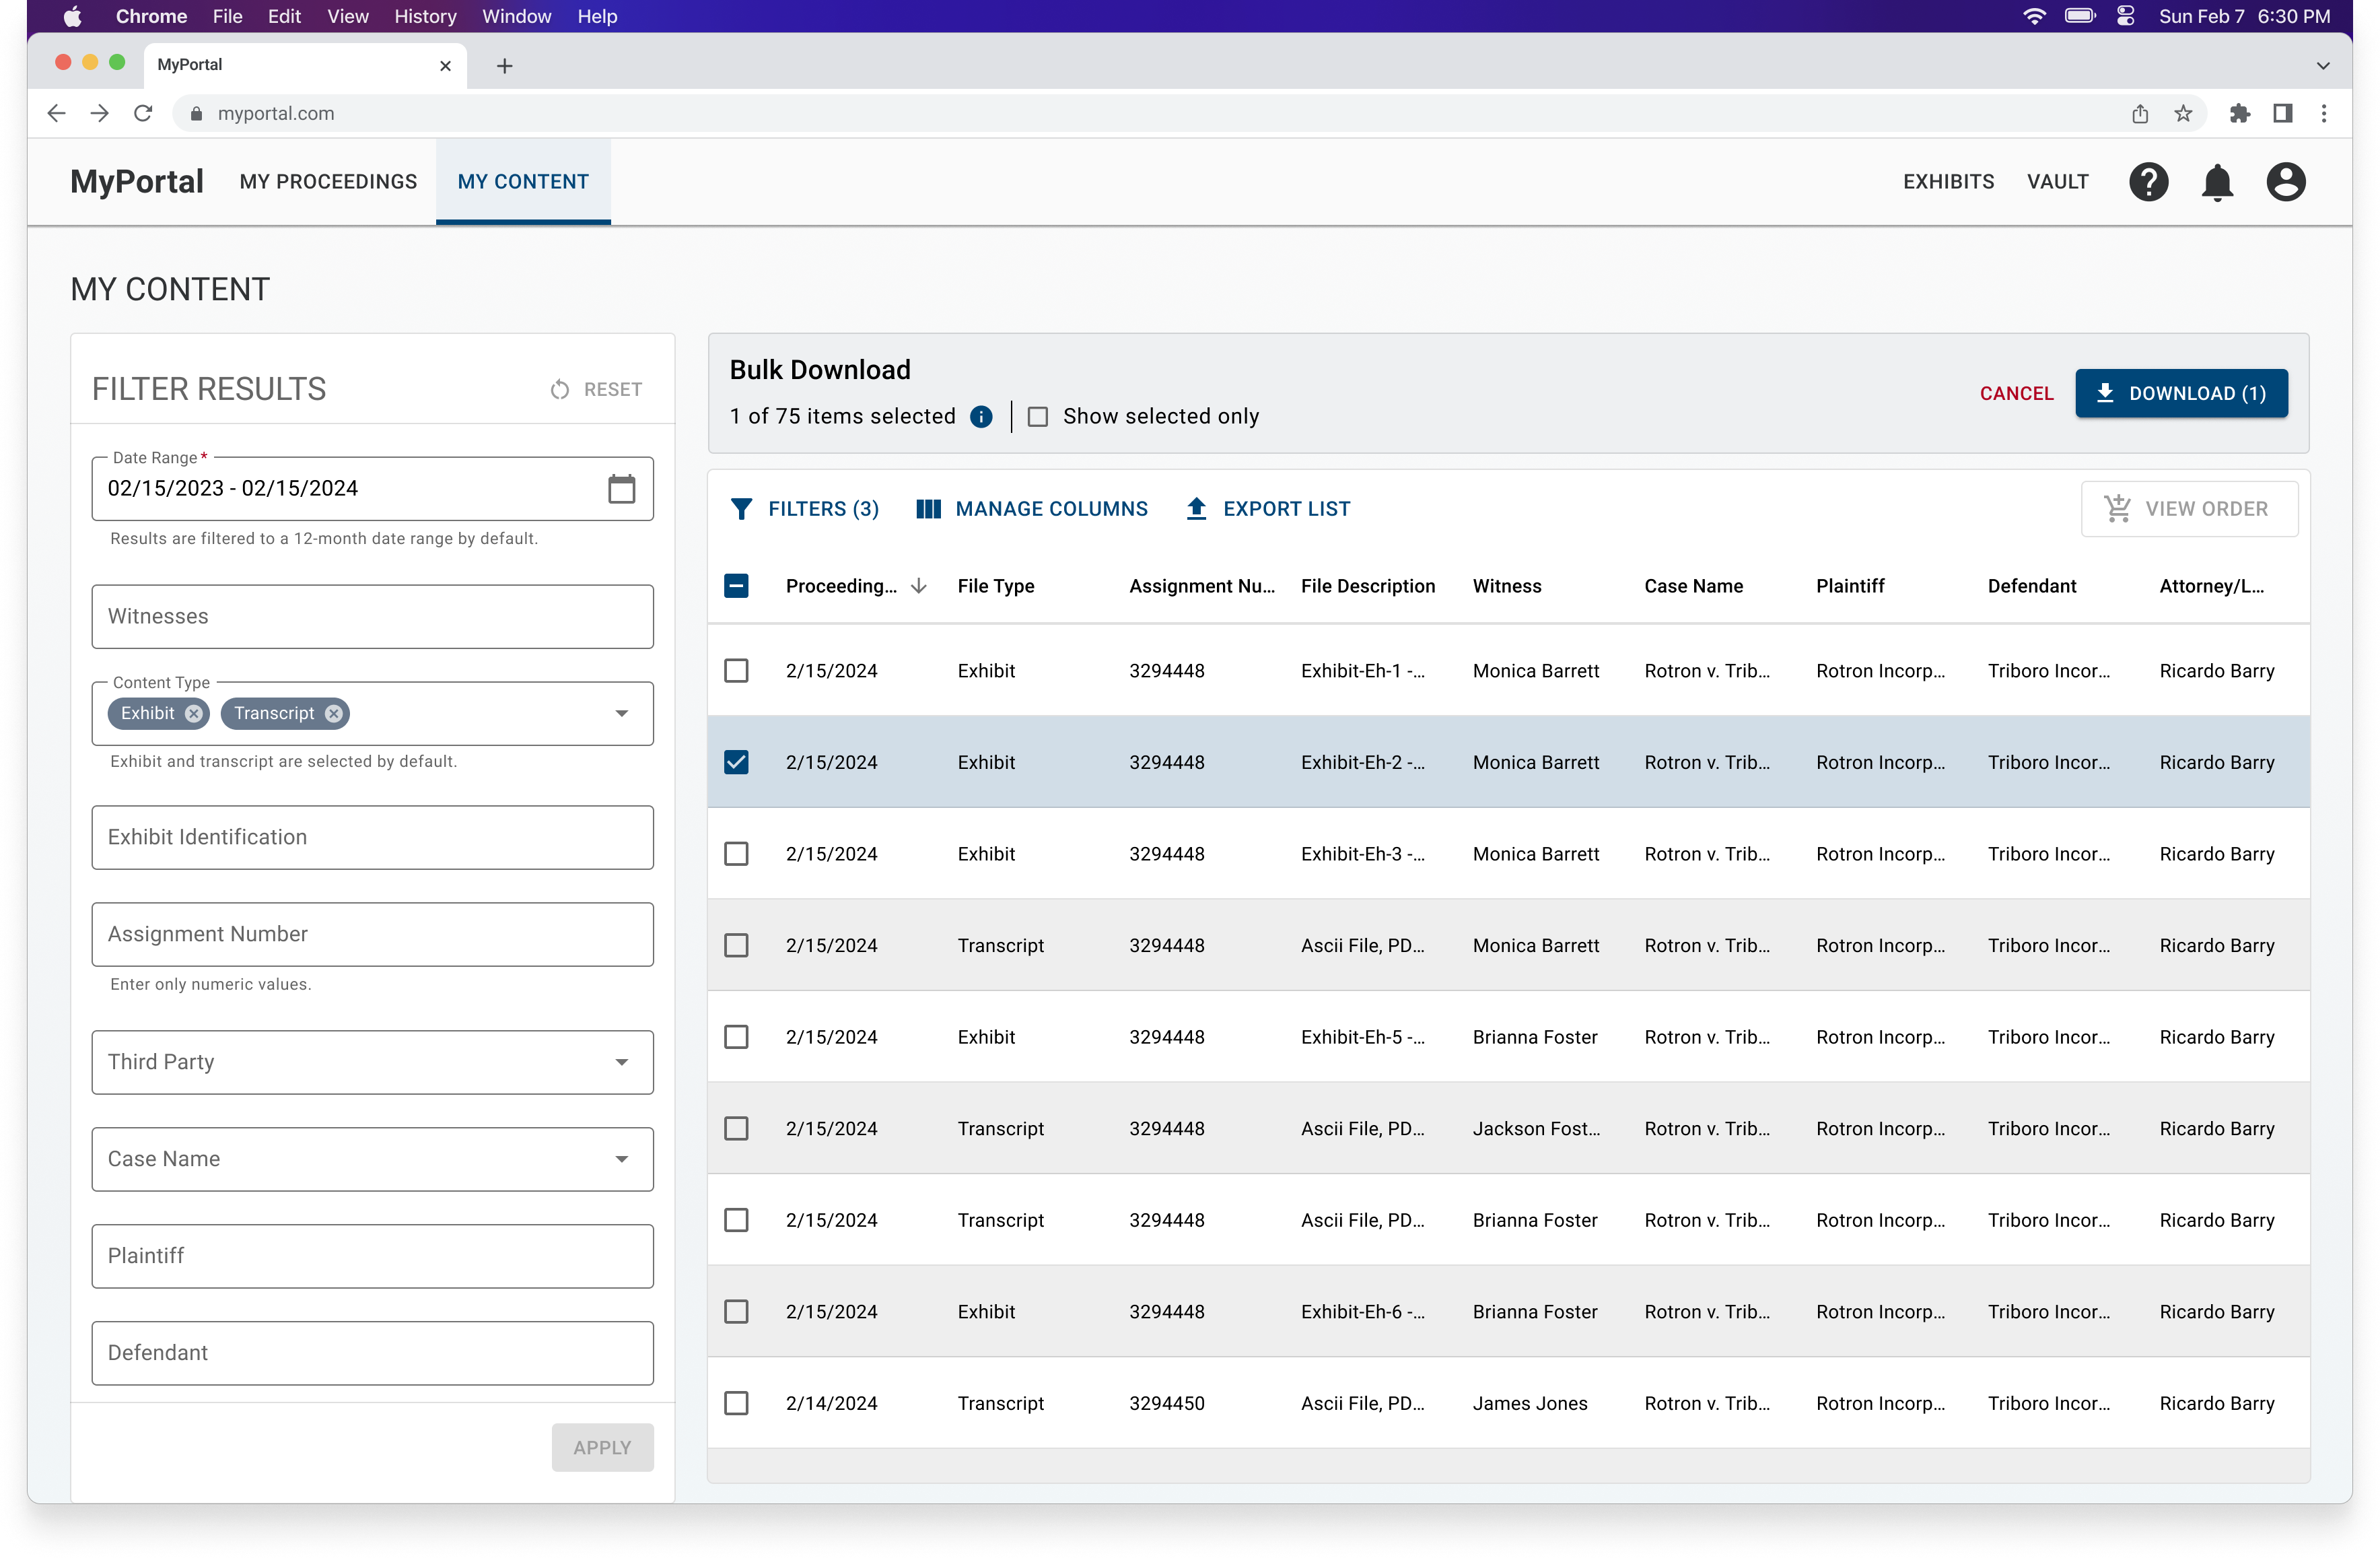
Task: Expand the Third Party dropdown
Action: coord(621,1062)
